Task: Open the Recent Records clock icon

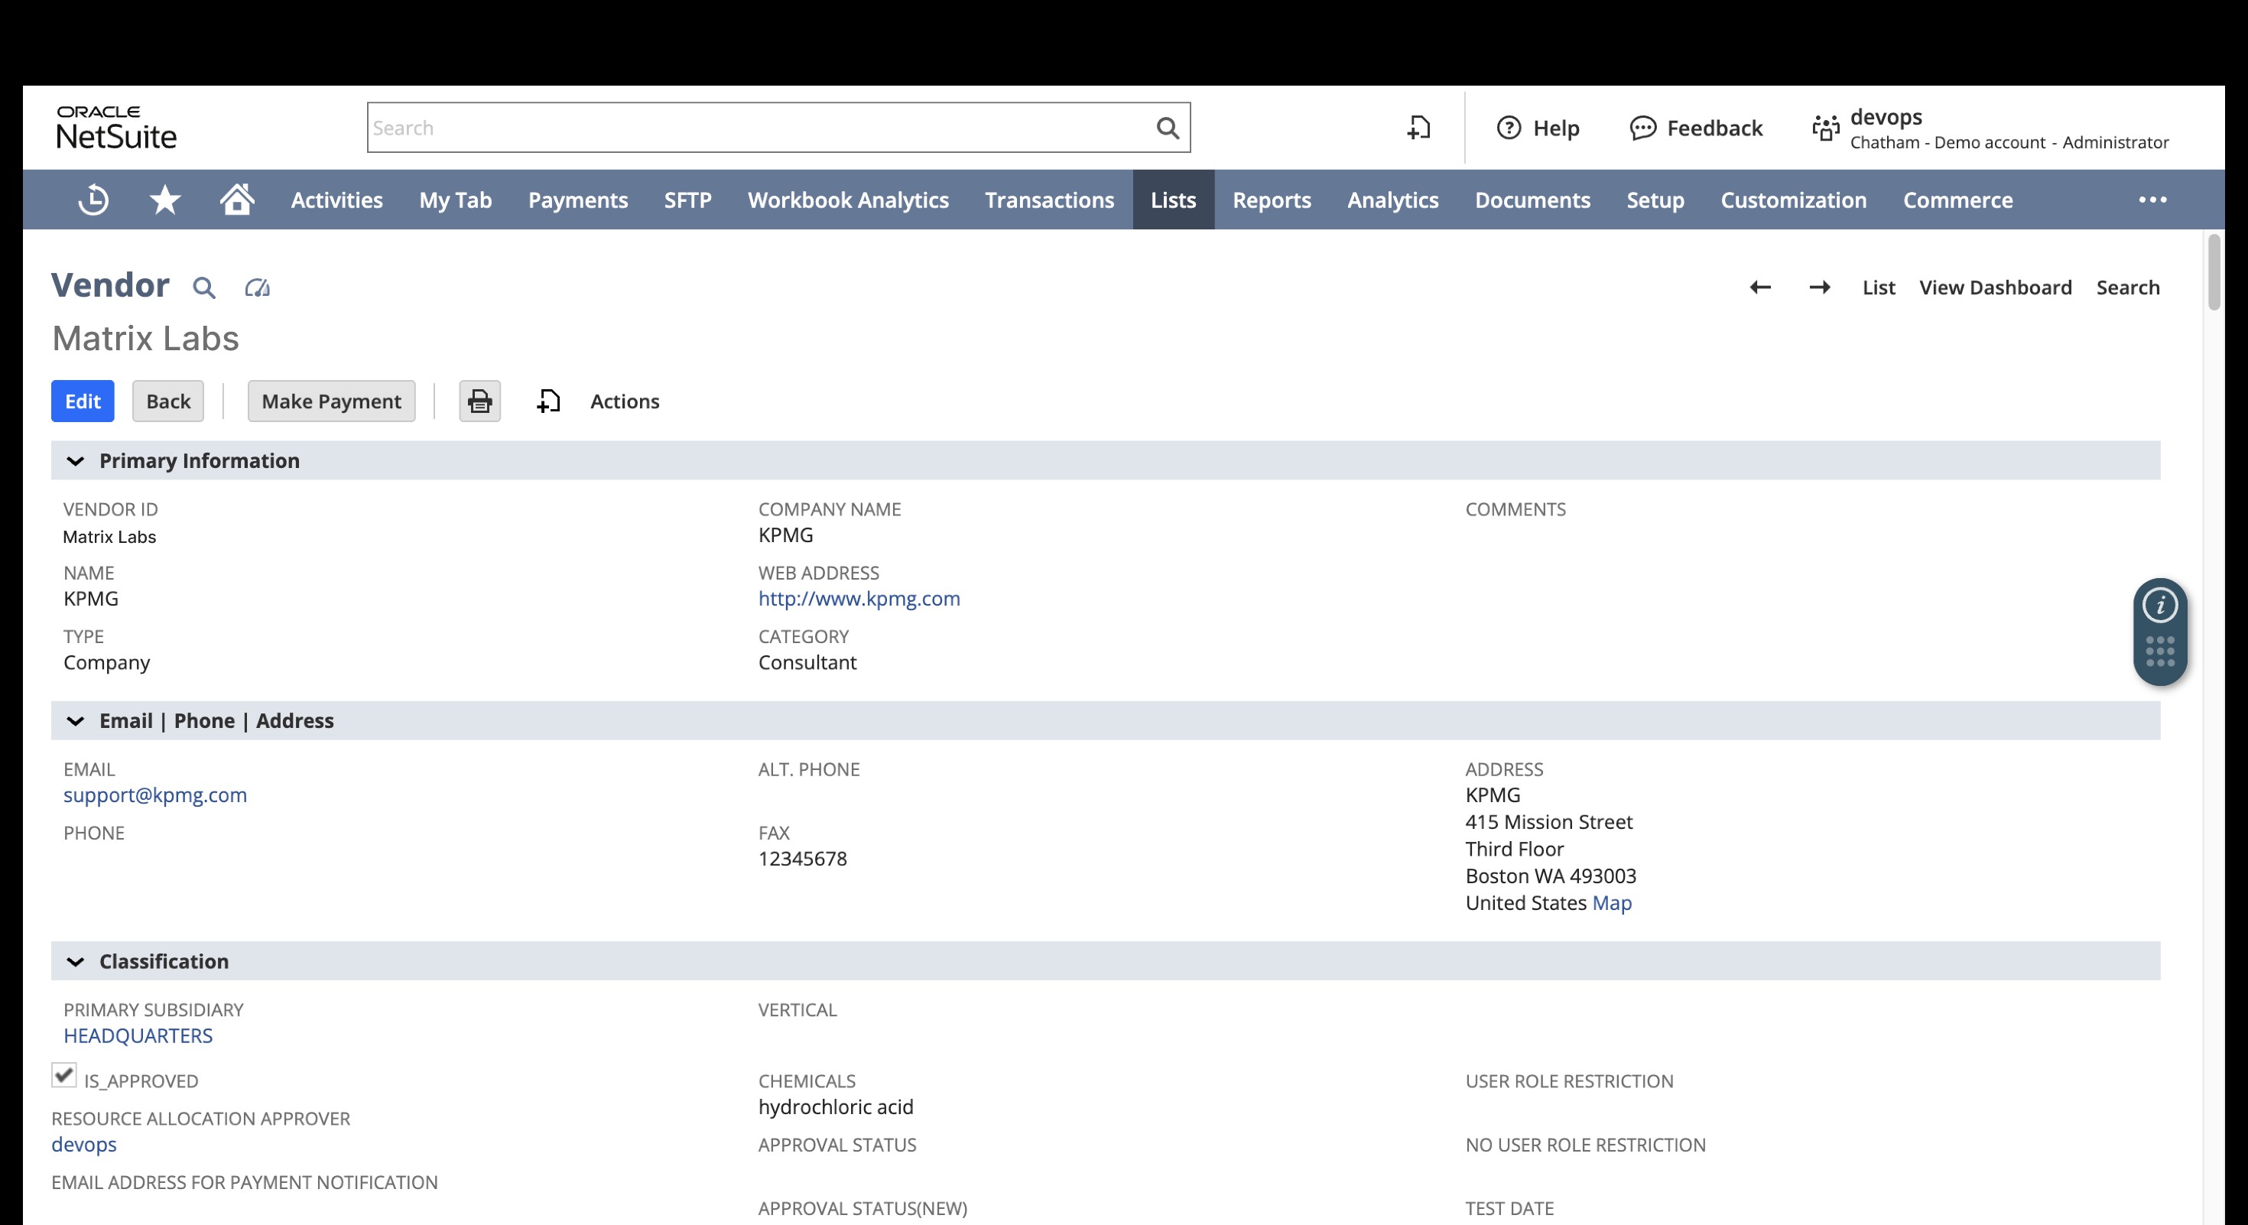Action: (93, 200)
